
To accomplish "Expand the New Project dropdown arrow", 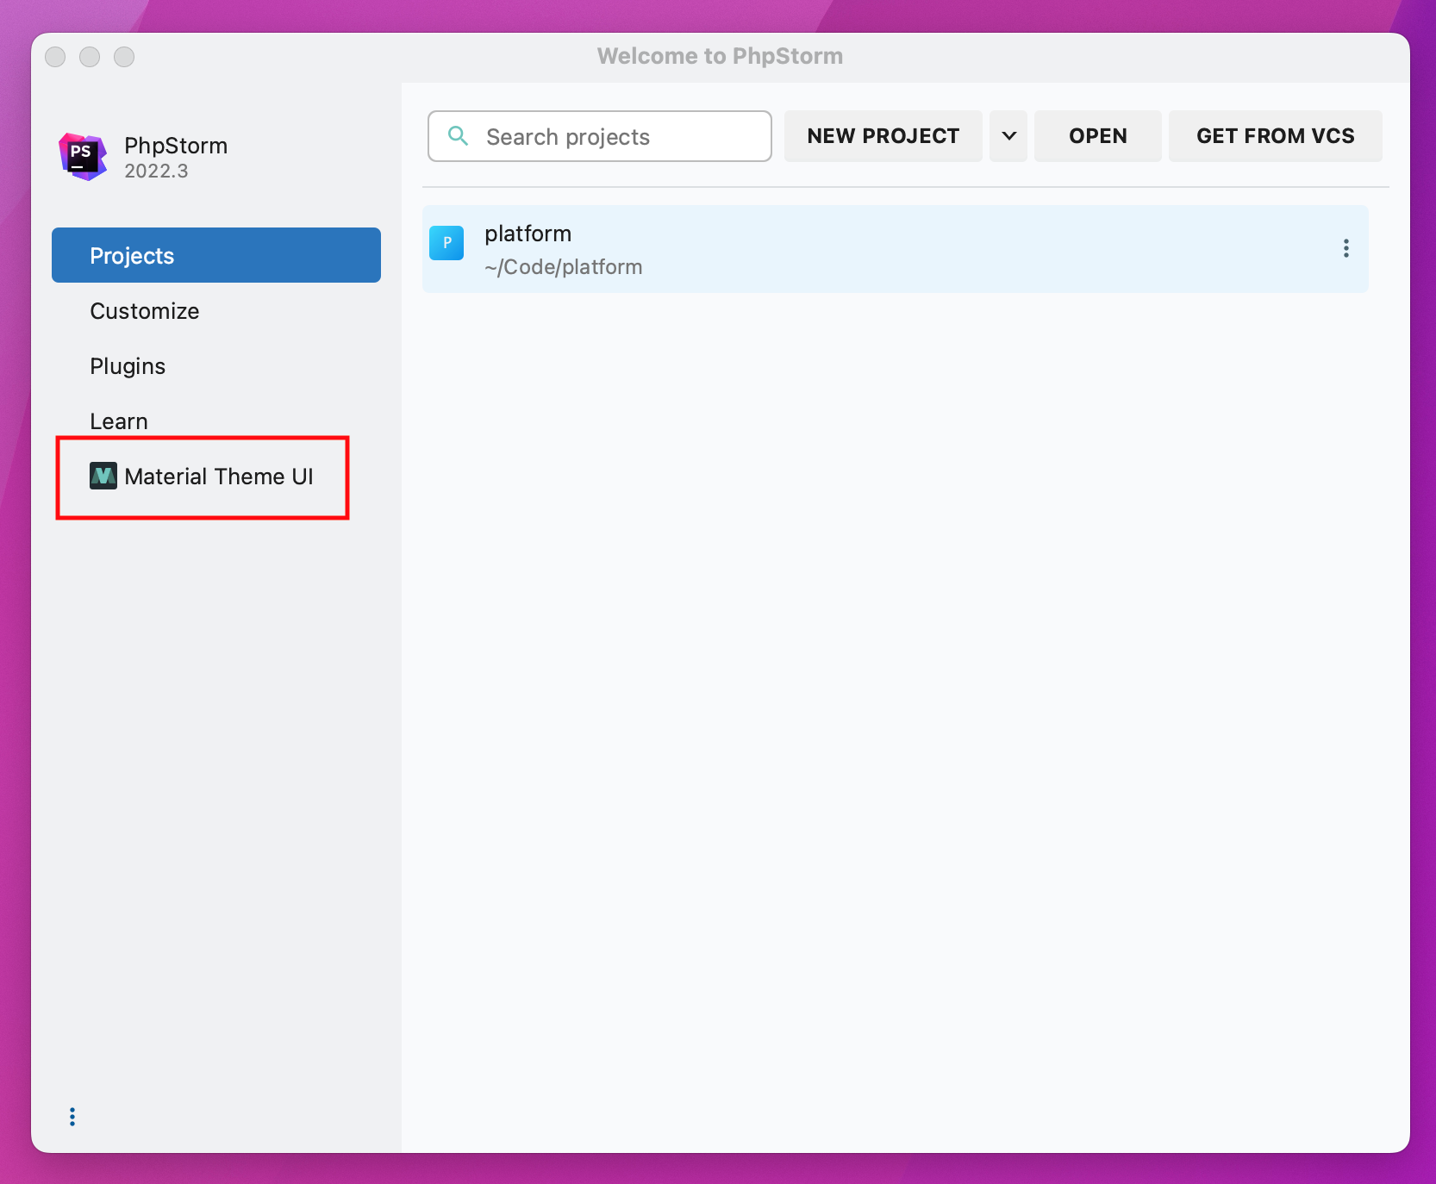I will pos(1008,136).
